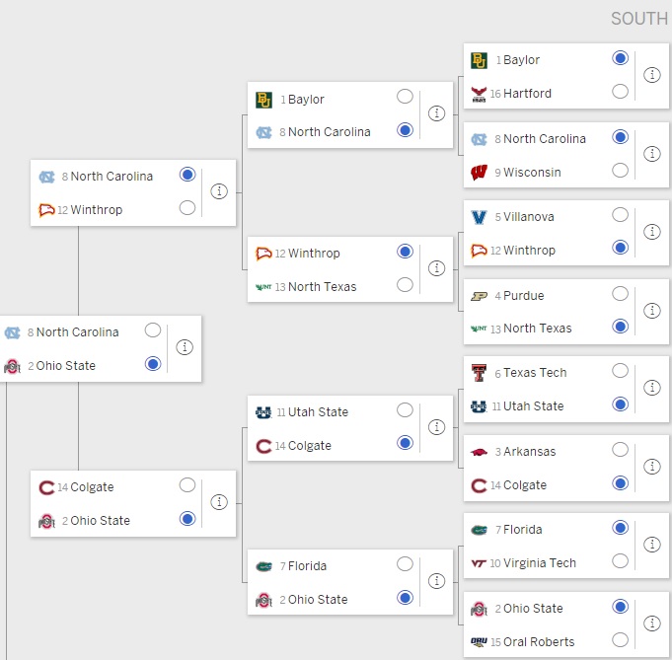Screen dimensions: 672x660
Task: Show info for Villanova vs Winthrop game
Action: (x=651, y=232)
